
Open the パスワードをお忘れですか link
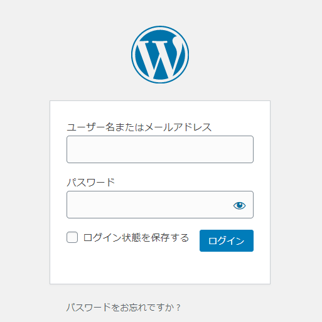[123, 308]
